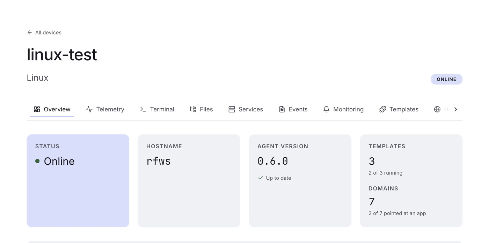Switch to the Files tab
The height and width of the screenshot is (243, 489).
(x=201, y=109)
